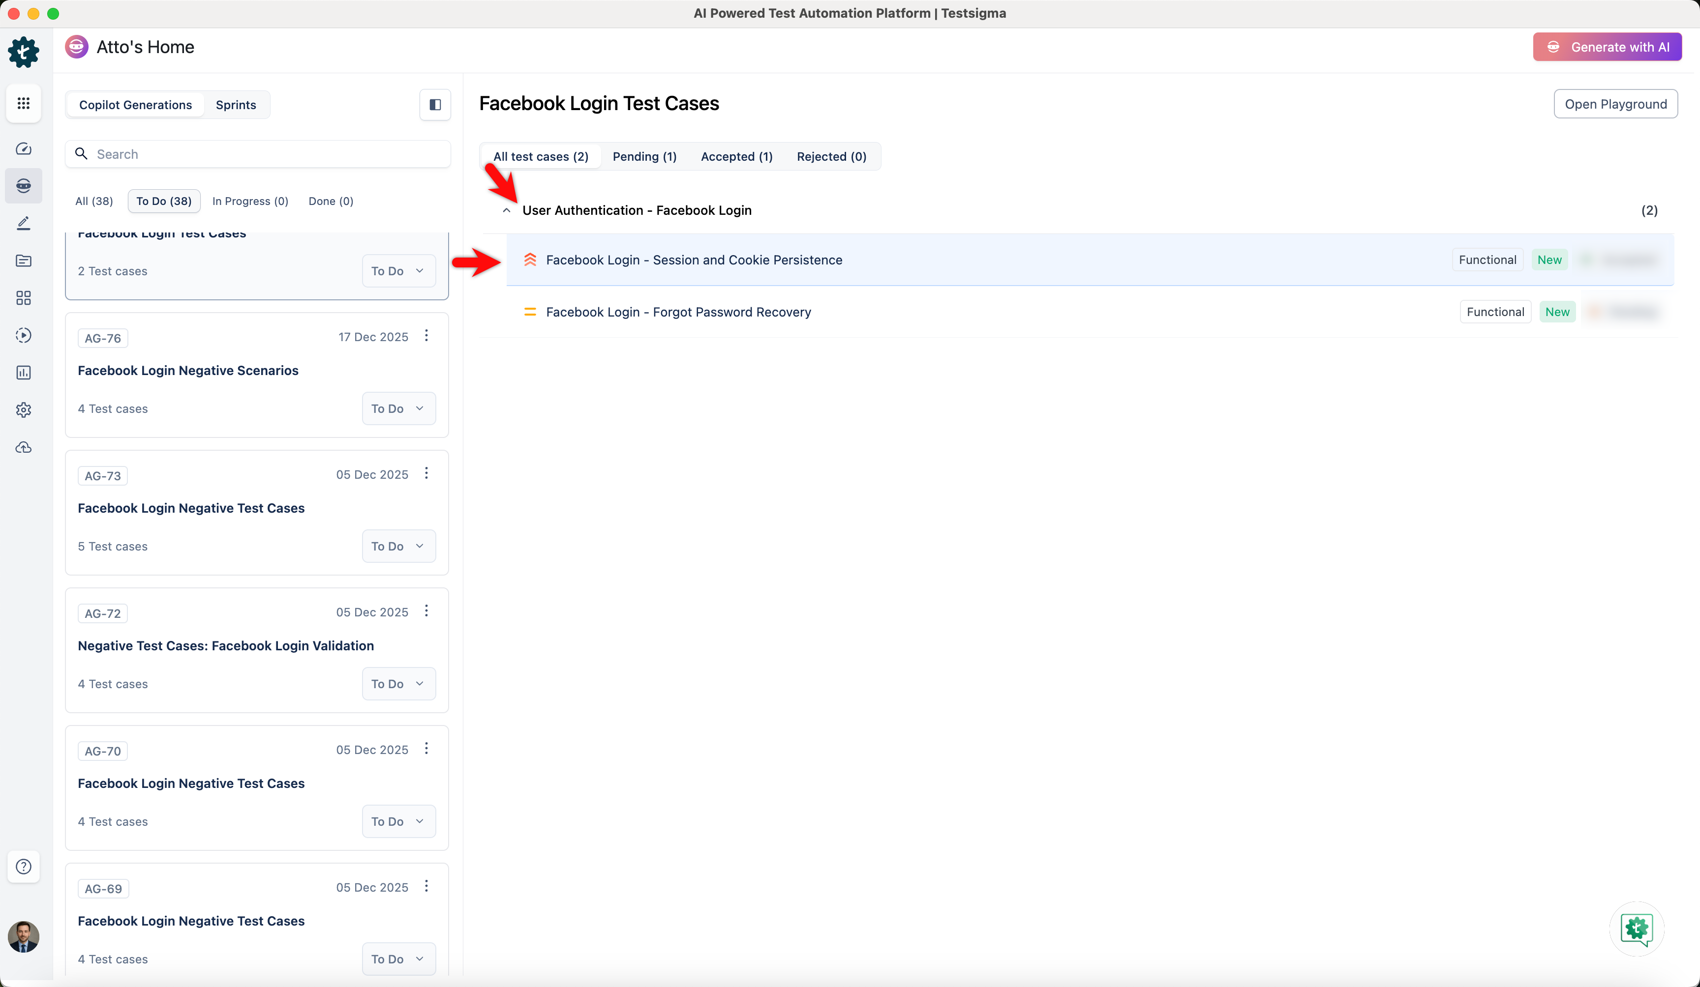Image resolution: width=1700 pixels, height=987 pixels.
Task: Select the dashboard speedometer icon
Action: (24, 148)
